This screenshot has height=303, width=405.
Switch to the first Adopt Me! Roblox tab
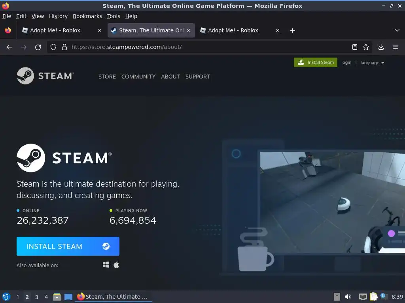pos(61,30)
